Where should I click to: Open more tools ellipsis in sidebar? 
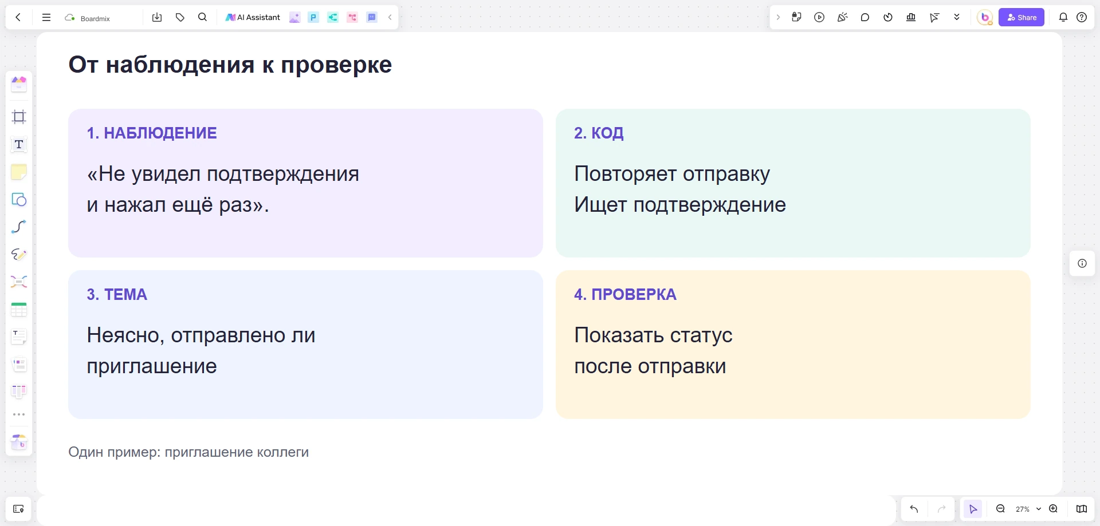click(x=19, y=414)
